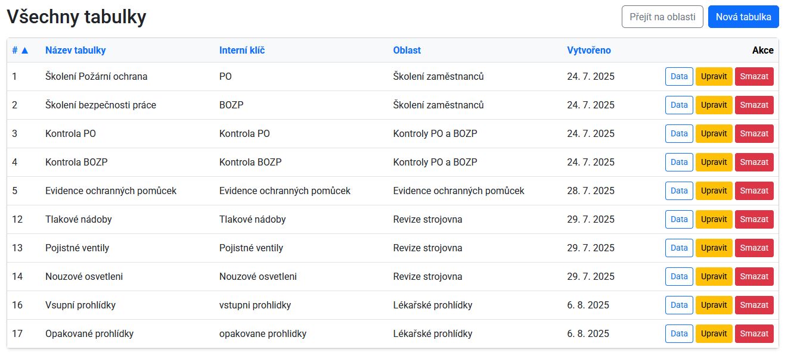Delete the Opakované prohlídky table
Image resolution: width=797 pixels, height=362 pixels.
click(753, 333)
